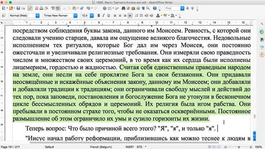Toggle AutoSpellcheck icon
The width and height of the screenshot is (265, 149).
(x=58, y=8)
